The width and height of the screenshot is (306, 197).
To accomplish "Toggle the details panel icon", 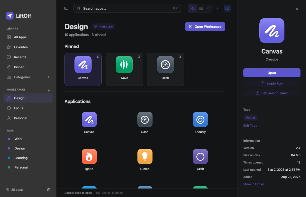I will point(227,8).
